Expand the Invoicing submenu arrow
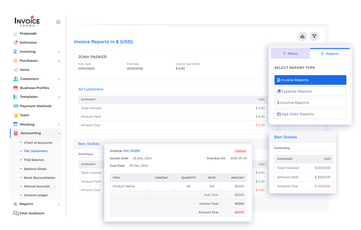The width and height of the screenshot is (361, 230). [59, 52]
